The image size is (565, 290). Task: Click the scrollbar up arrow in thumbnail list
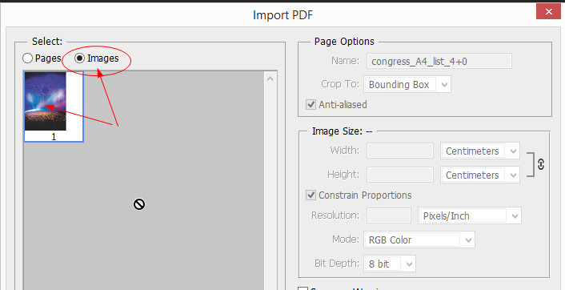(270, 79)
